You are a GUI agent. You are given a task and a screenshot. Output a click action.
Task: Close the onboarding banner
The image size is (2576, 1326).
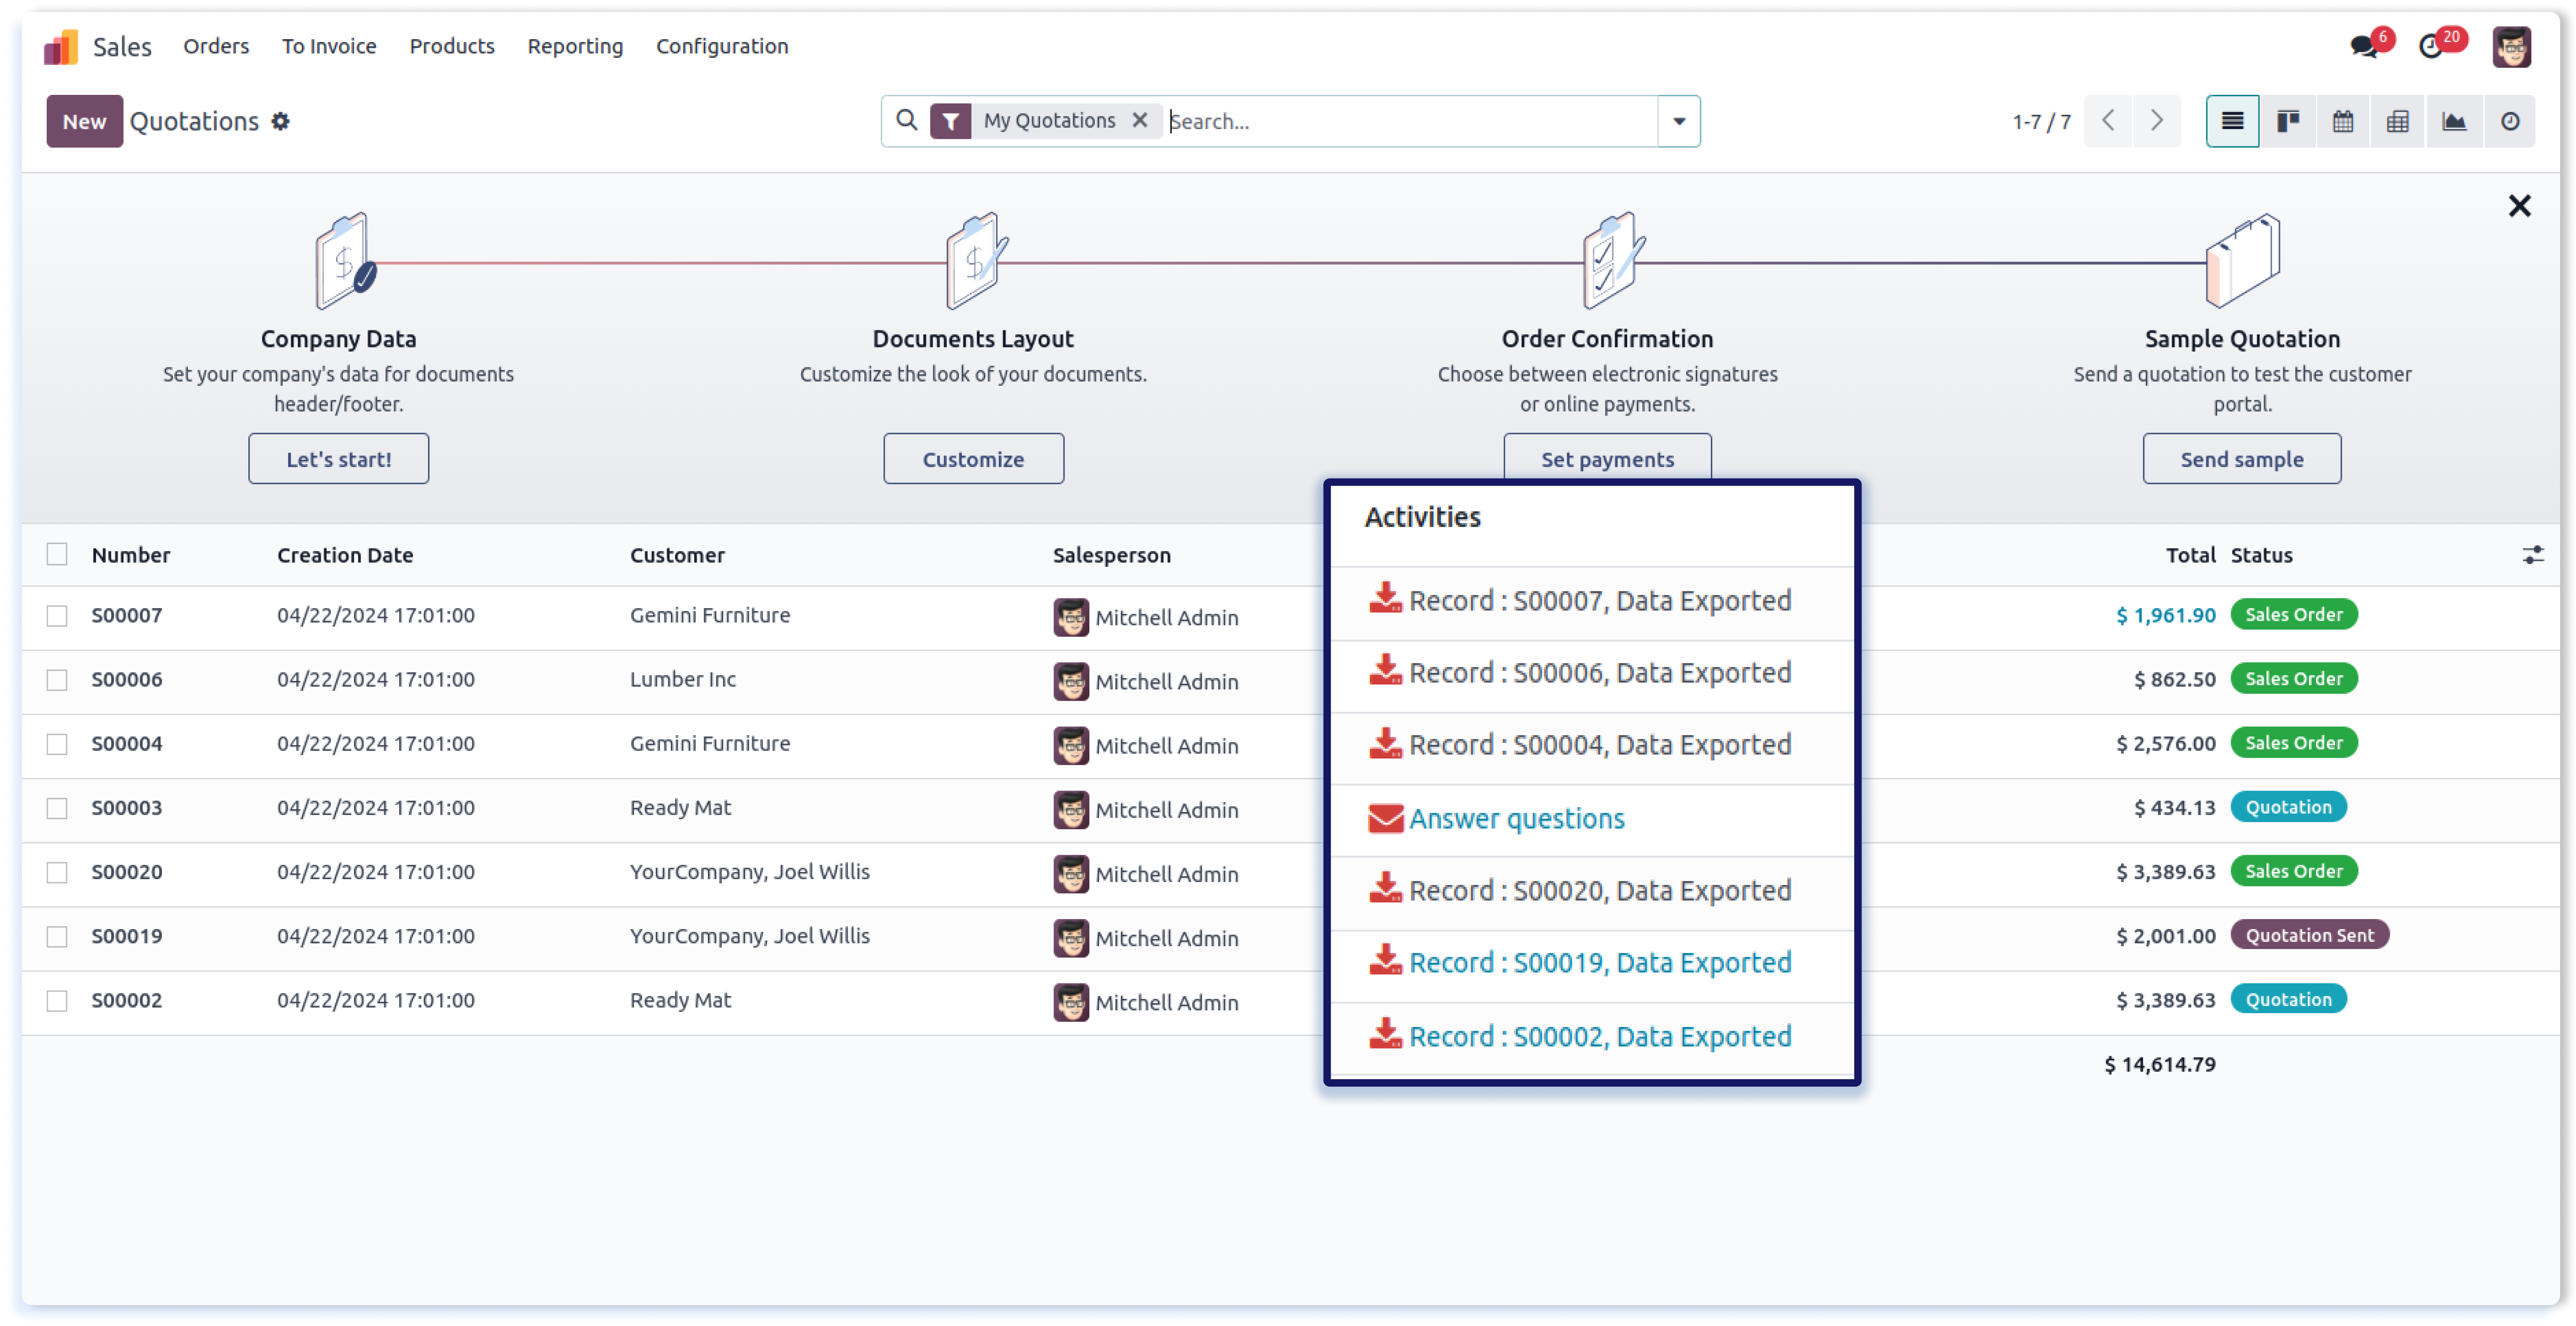point(2520,206)
